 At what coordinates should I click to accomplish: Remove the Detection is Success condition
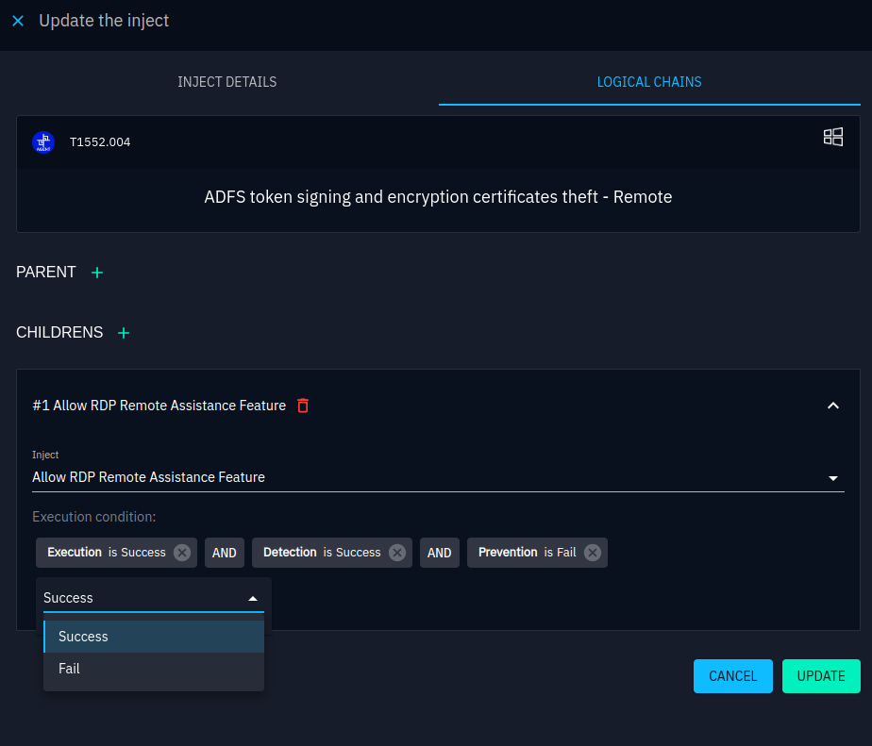click(397, 553)
